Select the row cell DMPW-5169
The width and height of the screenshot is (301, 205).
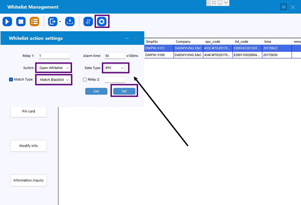point(159,55)
